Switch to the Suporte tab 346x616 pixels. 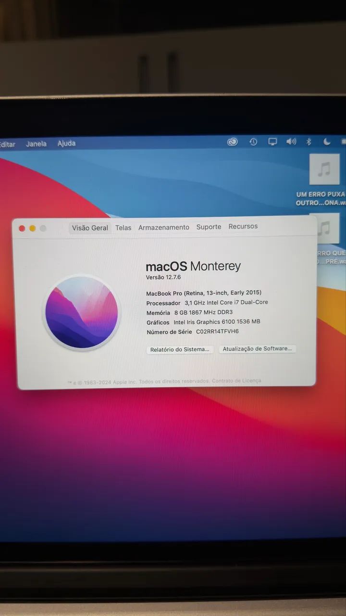point(209,227)
